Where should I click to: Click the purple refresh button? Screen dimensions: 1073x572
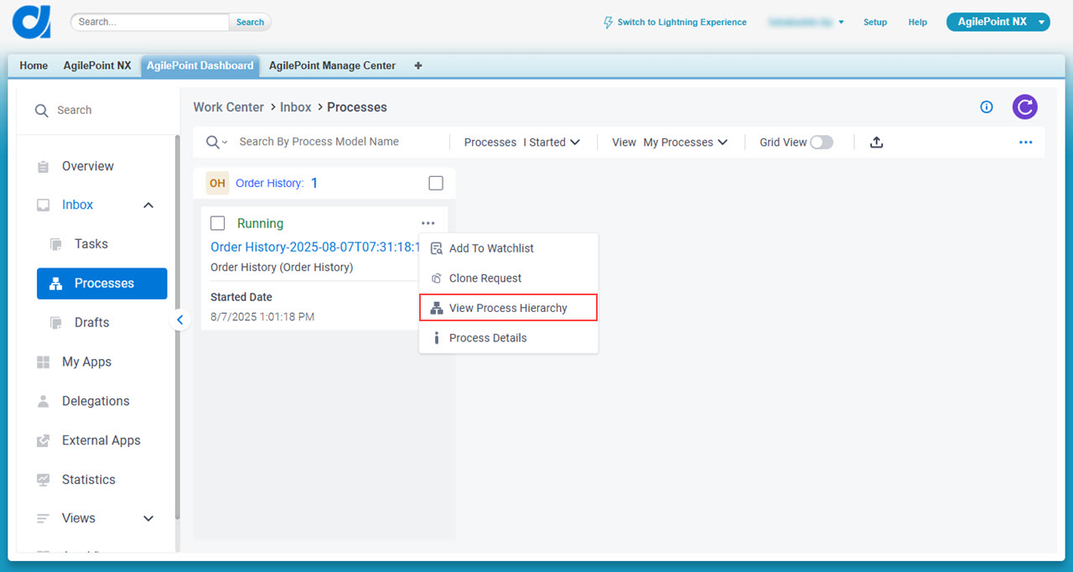(x=1024, y=107)
